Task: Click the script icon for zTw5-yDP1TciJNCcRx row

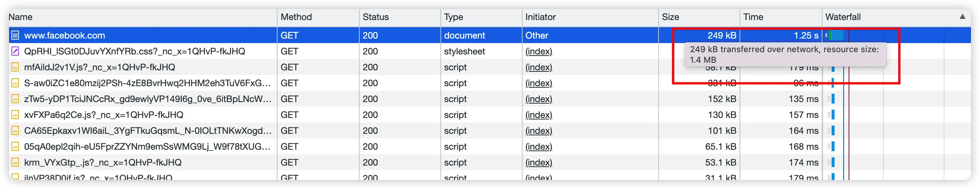Action: pos(15,99)
